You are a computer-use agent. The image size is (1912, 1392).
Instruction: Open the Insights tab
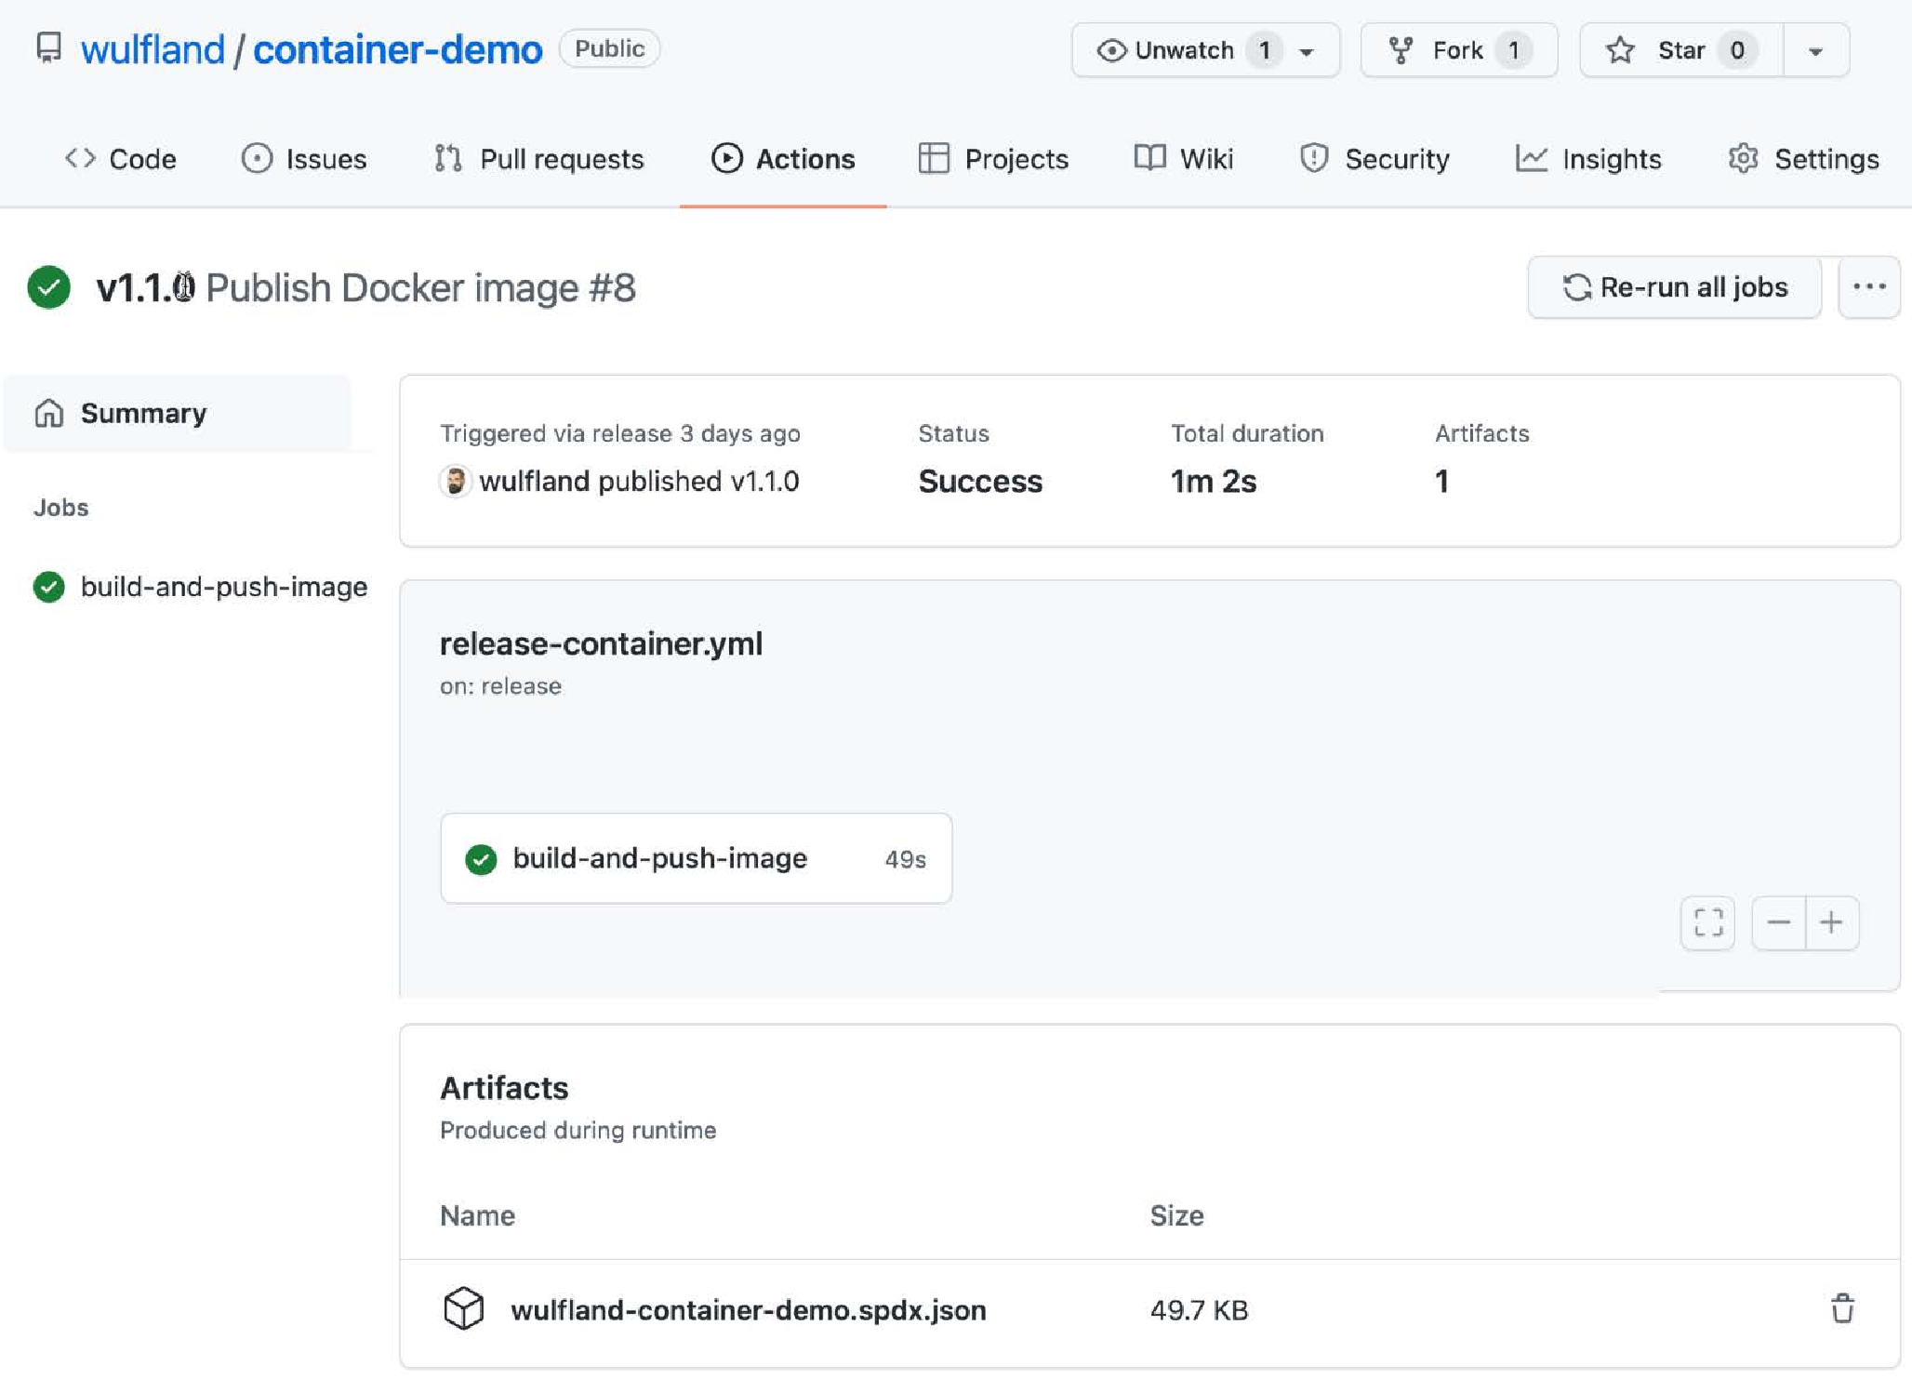[1588, 159]
